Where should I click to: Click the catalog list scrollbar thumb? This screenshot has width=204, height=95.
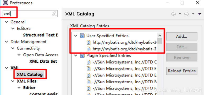160,41
